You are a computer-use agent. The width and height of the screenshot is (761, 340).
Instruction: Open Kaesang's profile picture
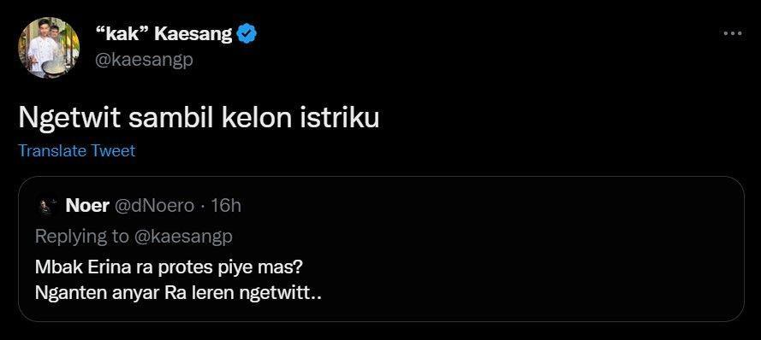(49, 48)
